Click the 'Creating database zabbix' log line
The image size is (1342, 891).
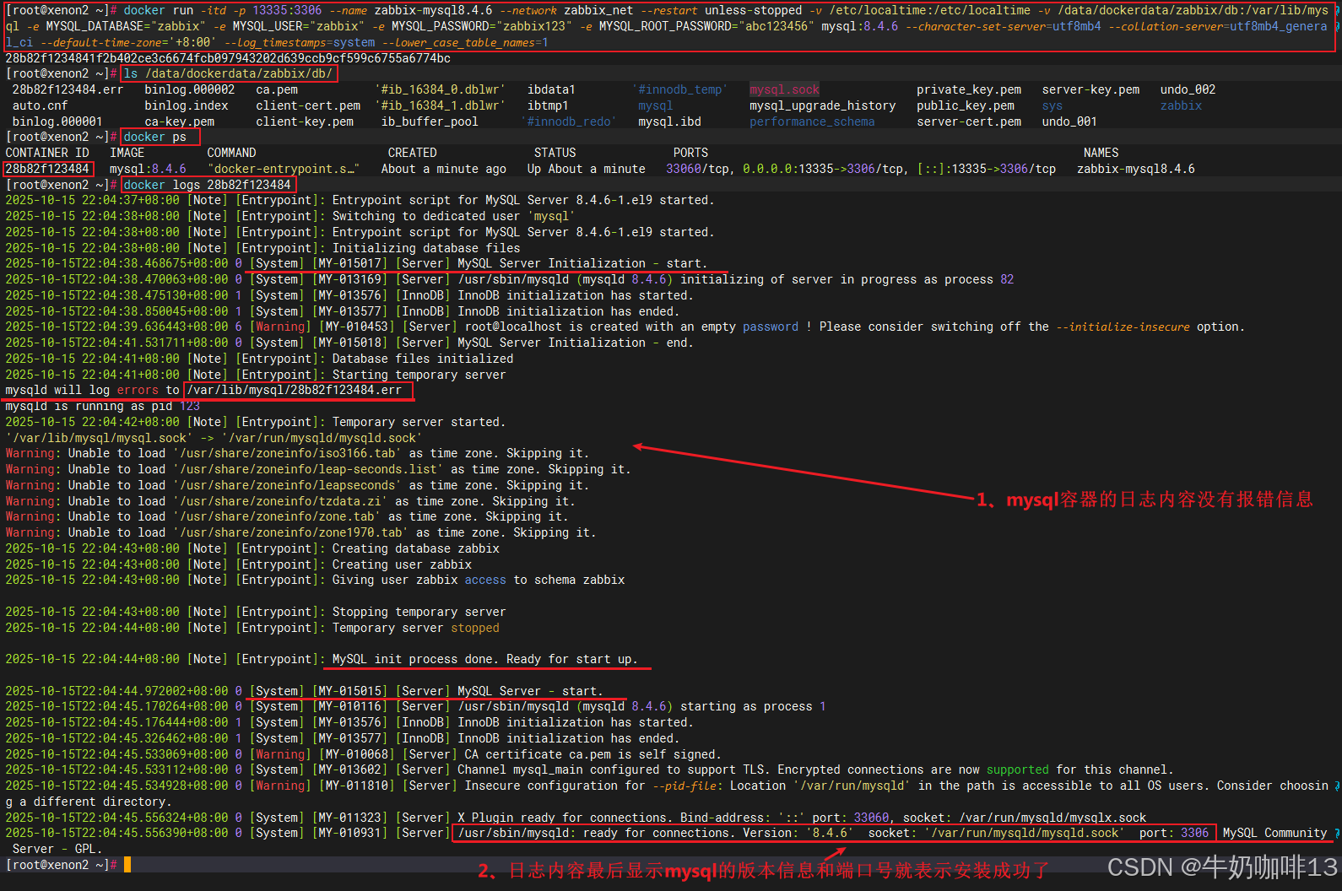[x=252, y=548]
